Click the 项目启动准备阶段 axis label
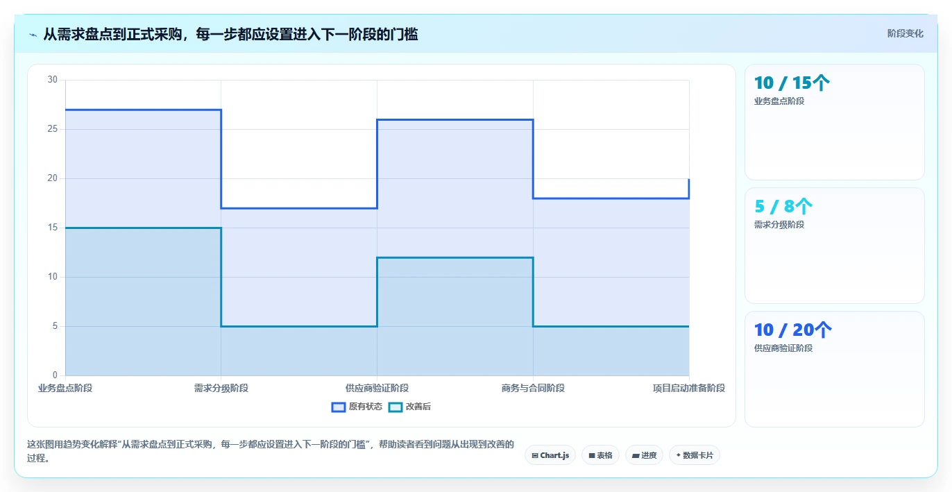This screenshot has height=492, width=952. point(689,388)
